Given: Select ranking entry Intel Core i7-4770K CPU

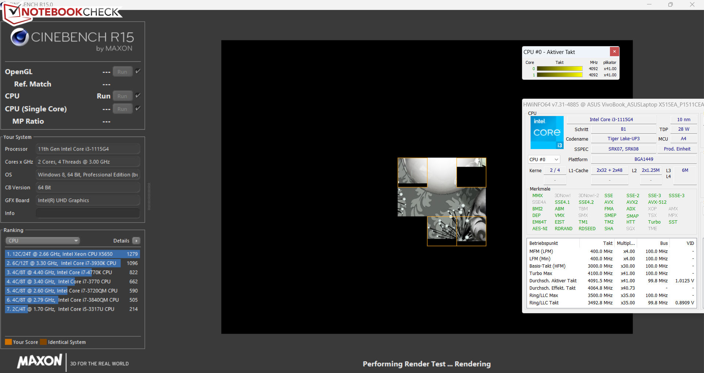Looking at the screenshot, I should click(72, 272).
